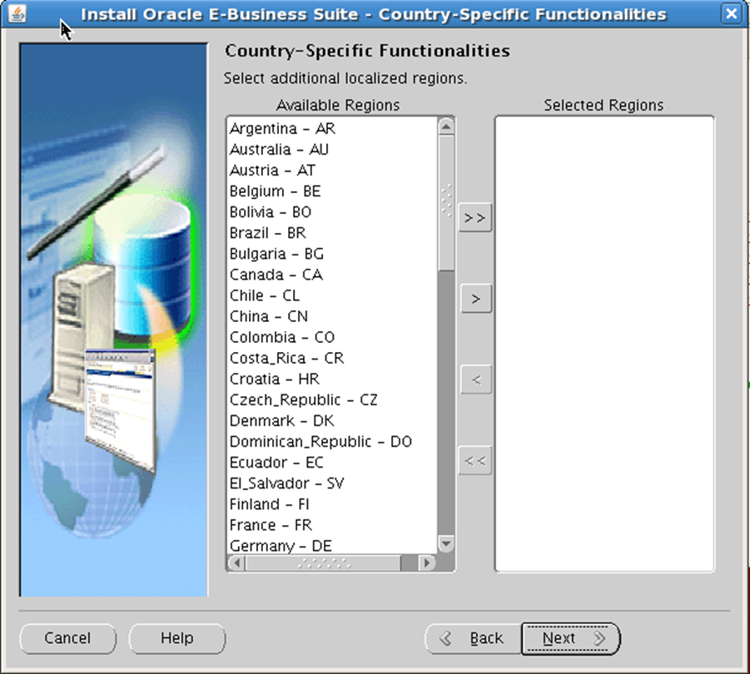Image resolution: width=750 pixels, height=674 pixels.
Task: Select France - FR
Action: [332, 525]
